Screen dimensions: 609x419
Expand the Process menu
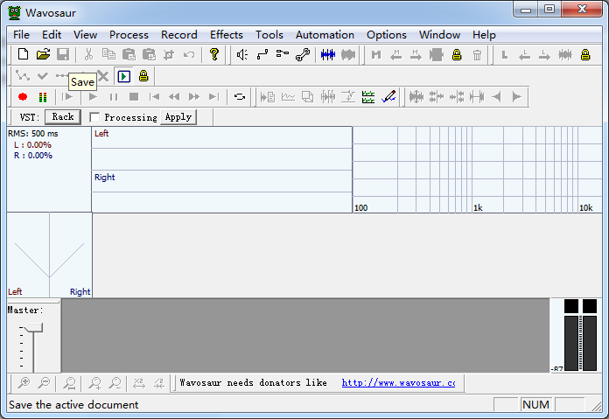pos(129,35)
